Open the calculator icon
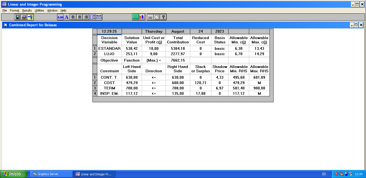This screenshot has width=366, height=178. (150, 17)
